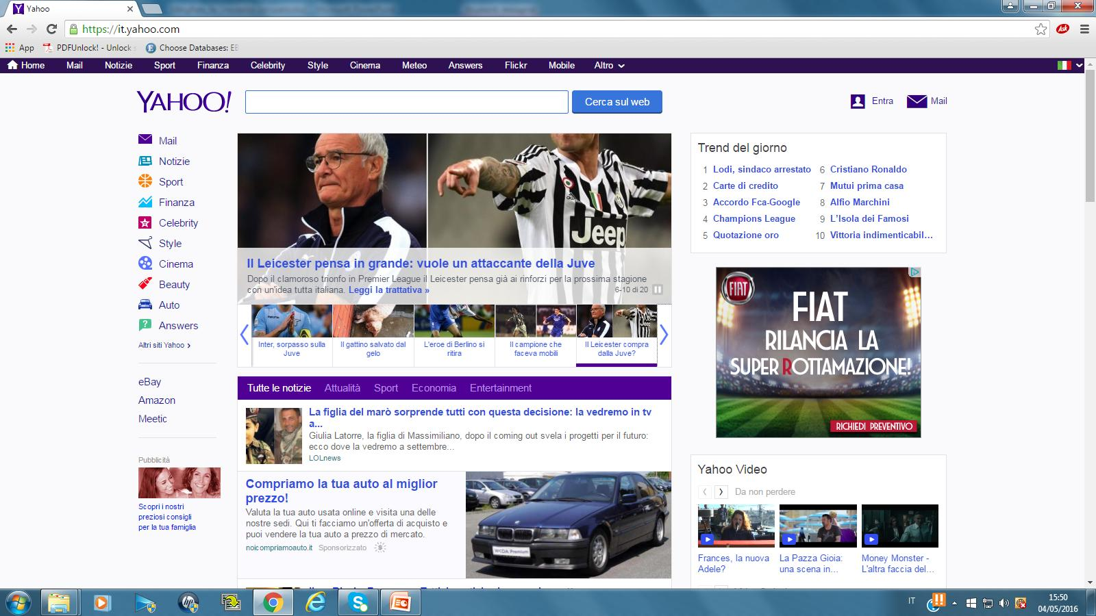Click the Entra sign-in user icon
This screenshot has width=1096, height=616.
[858, 101]
